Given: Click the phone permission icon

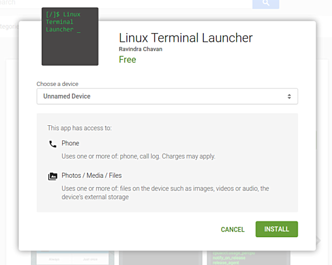Looking at the screenshot, I should 53,144.
